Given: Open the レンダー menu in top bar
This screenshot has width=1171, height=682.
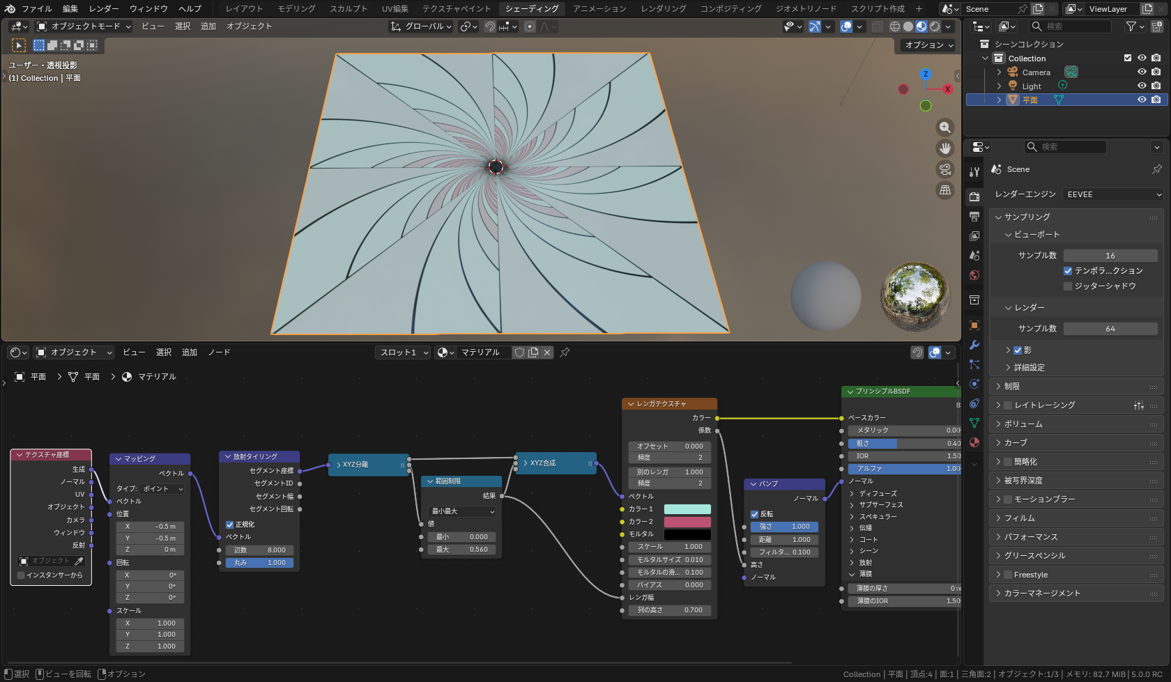Looking at the screenshot, I should tap(104, 9).
